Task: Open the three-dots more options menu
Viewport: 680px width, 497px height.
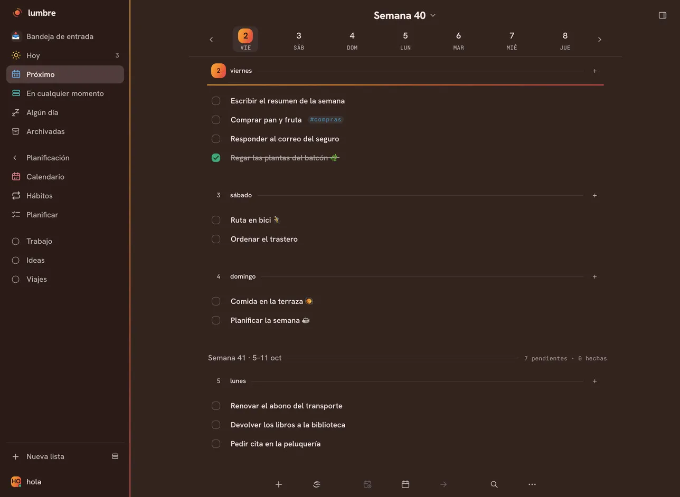Action: click(x=532, y=484)
